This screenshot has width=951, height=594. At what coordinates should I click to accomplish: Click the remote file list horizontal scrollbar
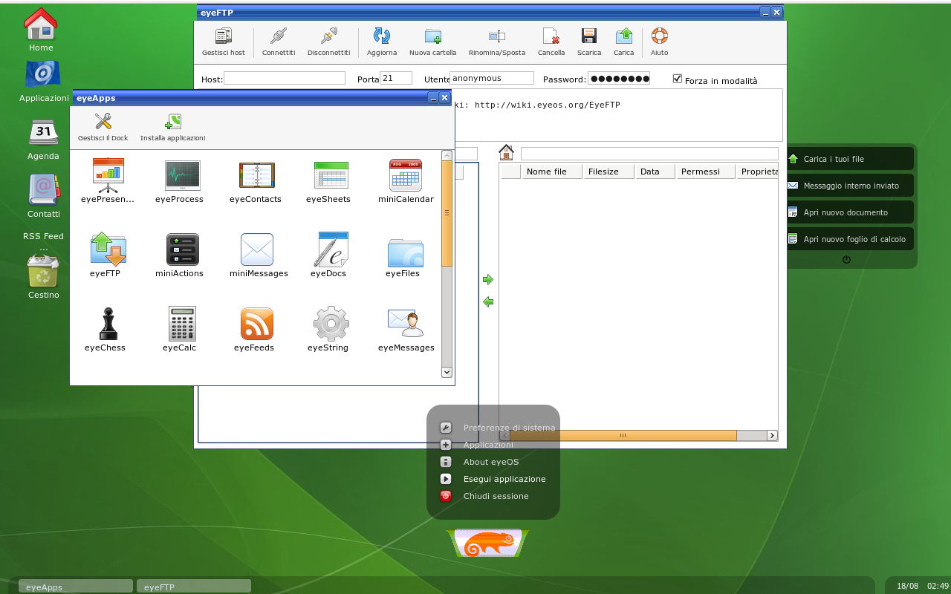[x=623, y=436]
